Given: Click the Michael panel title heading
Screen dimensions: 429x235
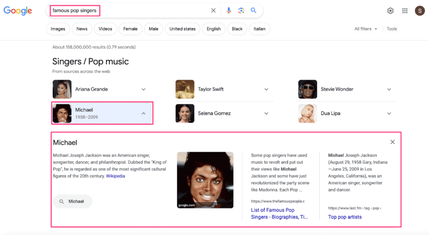Looking at the screenshot, I should [65, 142].
